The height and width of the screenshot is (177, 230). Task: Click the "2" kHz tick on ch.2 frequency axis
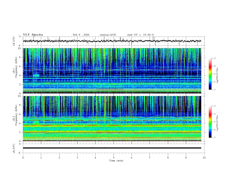pos(21,132)
